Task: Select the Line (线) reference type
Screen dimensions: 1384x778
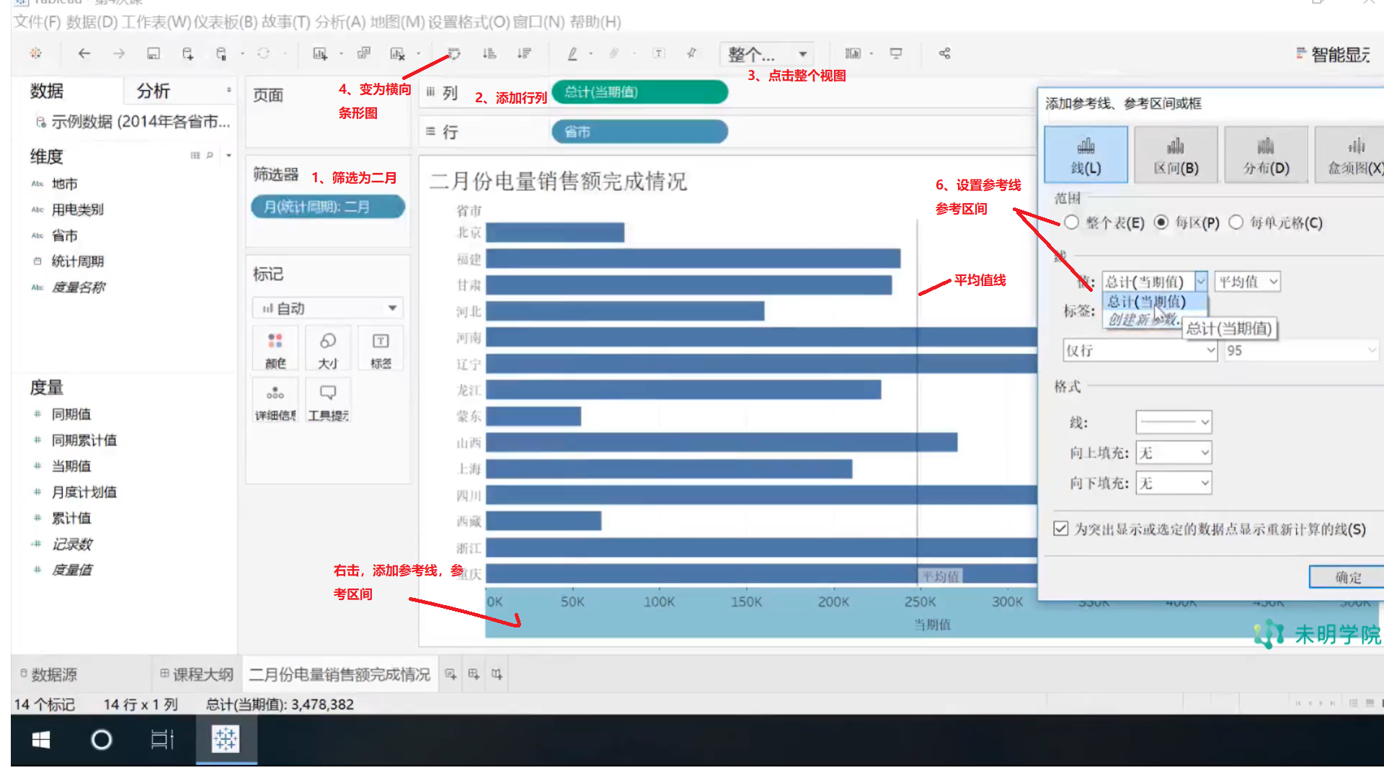Action: point(1086,154)
